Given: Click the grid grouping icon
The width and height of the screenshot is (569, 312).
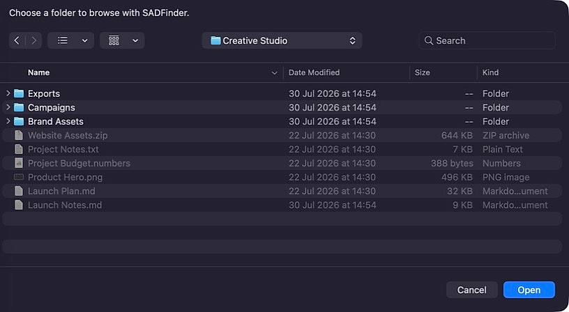Looking at the screenshot, I should (114, 40).
